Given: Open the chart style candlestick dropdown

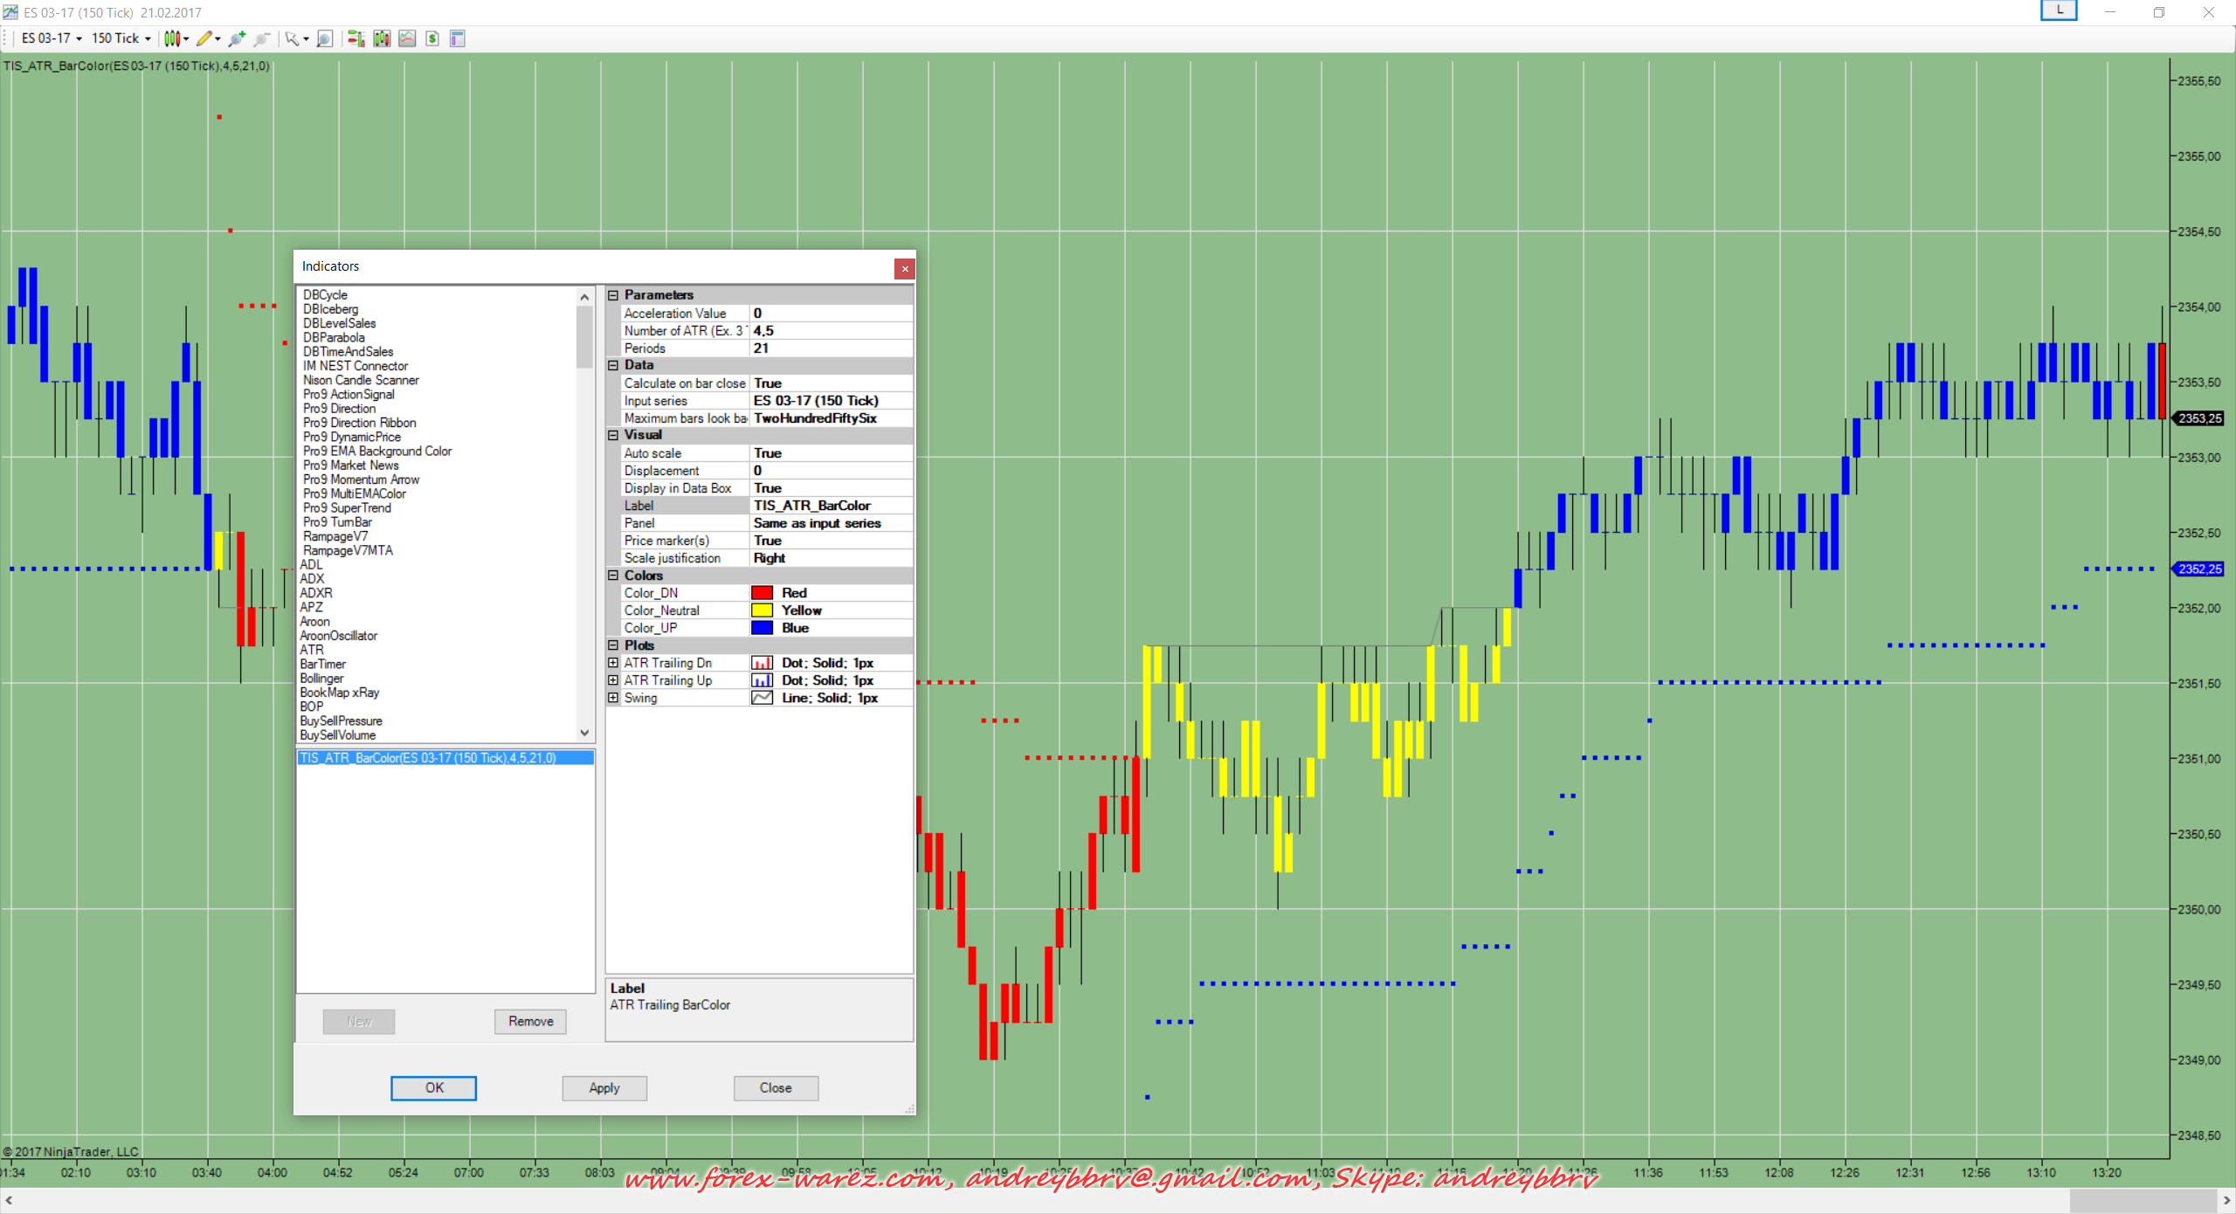Looking at the screenshot, I should click(176, 38).
